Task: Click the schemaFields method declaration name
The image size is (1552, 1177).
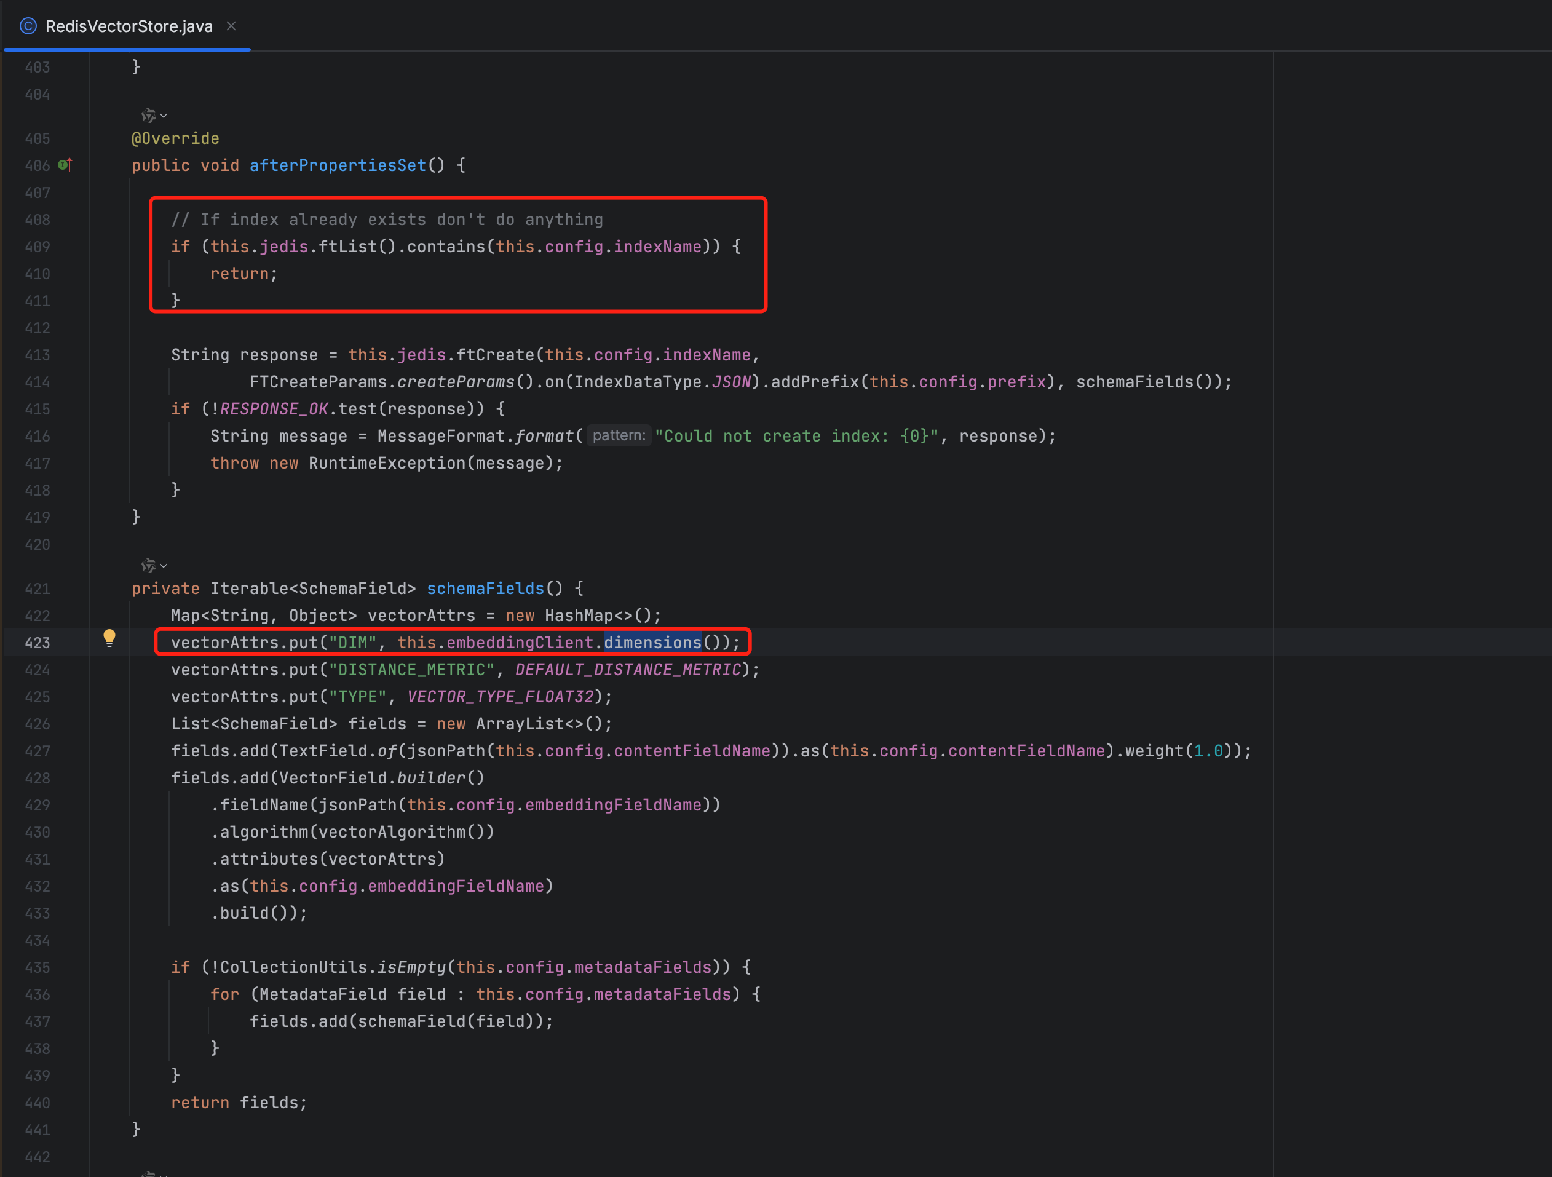Action: (486, 588)
